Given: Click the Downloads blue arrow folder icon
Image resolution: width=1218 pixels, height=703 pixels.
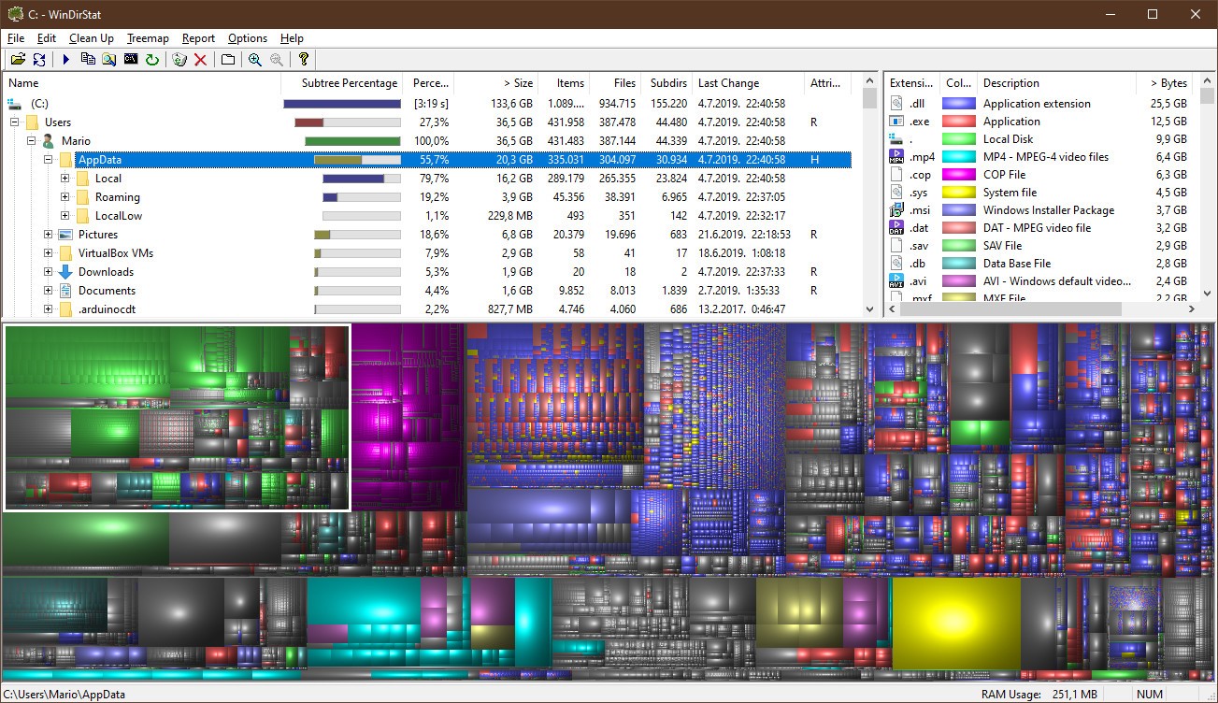Looking at the screenshot, I should pyautogui.click(x=65, y=272).
